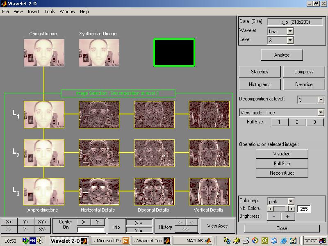Image resolution: width=328 pixels, height=246 pixels.
Task: Open the View mode Tree dropdown
Action: pos(321,113)
